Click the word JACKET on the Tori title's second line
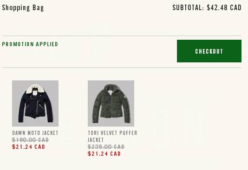 tap(96, 140)
